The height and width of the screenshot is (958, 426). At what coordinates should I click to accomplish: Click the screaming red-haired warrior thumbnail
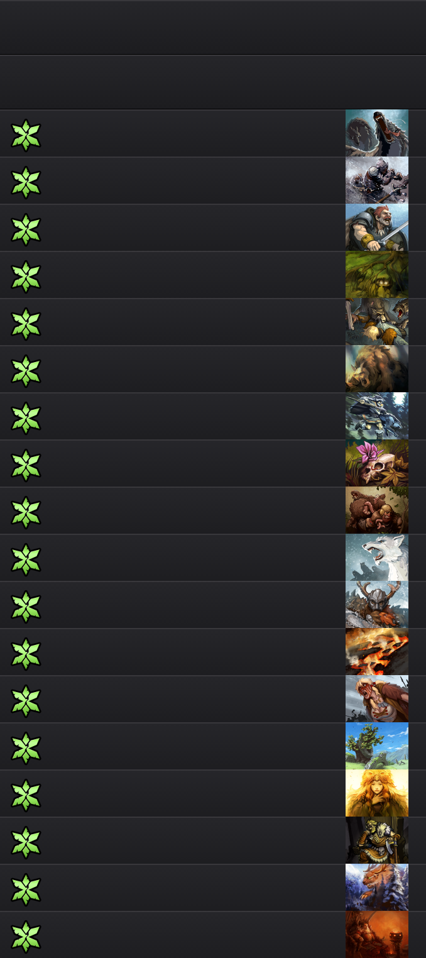pyautogui.click(x=377, y=699)
